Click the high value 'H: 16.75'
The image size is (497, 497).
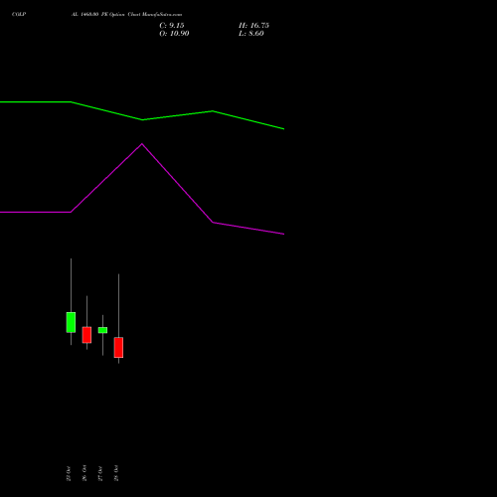click(x=253, y=26)
